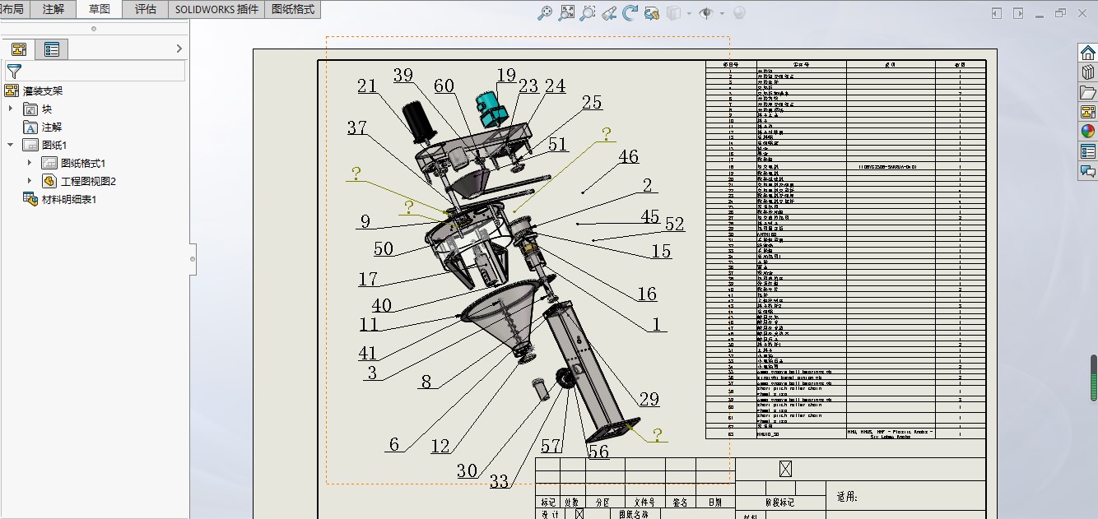The image size is (1098, 519).
Task: Click the panel collapse handle on left pane edge
Action: click(193, 259)
